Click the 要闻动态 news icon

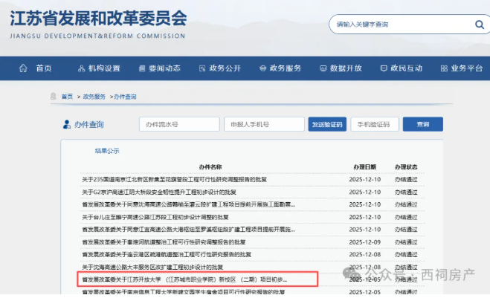click(x=141, y=68)
